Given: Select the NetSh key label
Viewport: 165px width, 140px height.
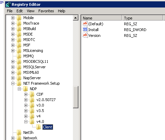Looking at the screenshot, I should 28,132.
